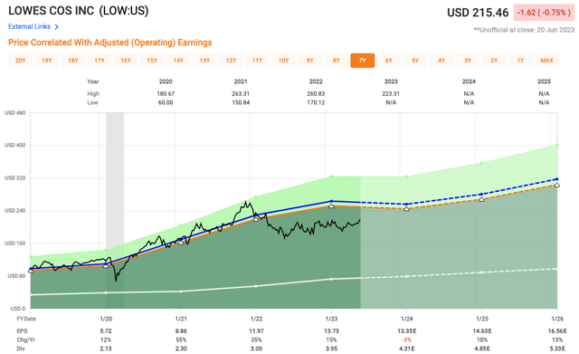Screen dimensions: 579x354
Task: Select the 13Y time range tab
Action: (x=204, y=61)
